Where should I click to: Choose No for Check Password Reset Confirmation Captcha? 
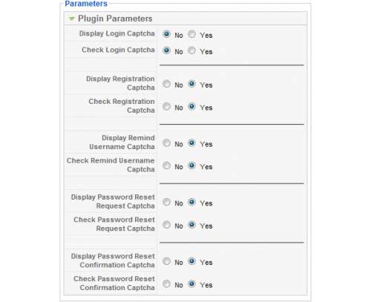point(167,283)
